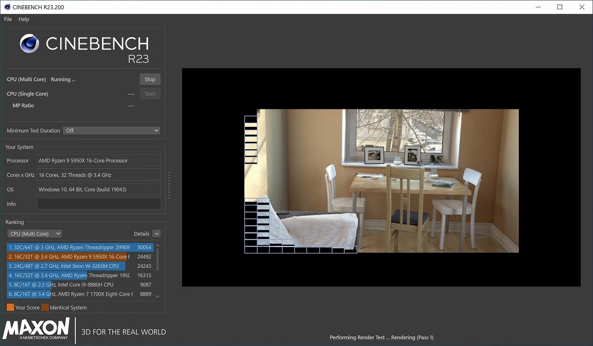
Task: Stop the CPU Multi Core test
Action: point(150,79)
